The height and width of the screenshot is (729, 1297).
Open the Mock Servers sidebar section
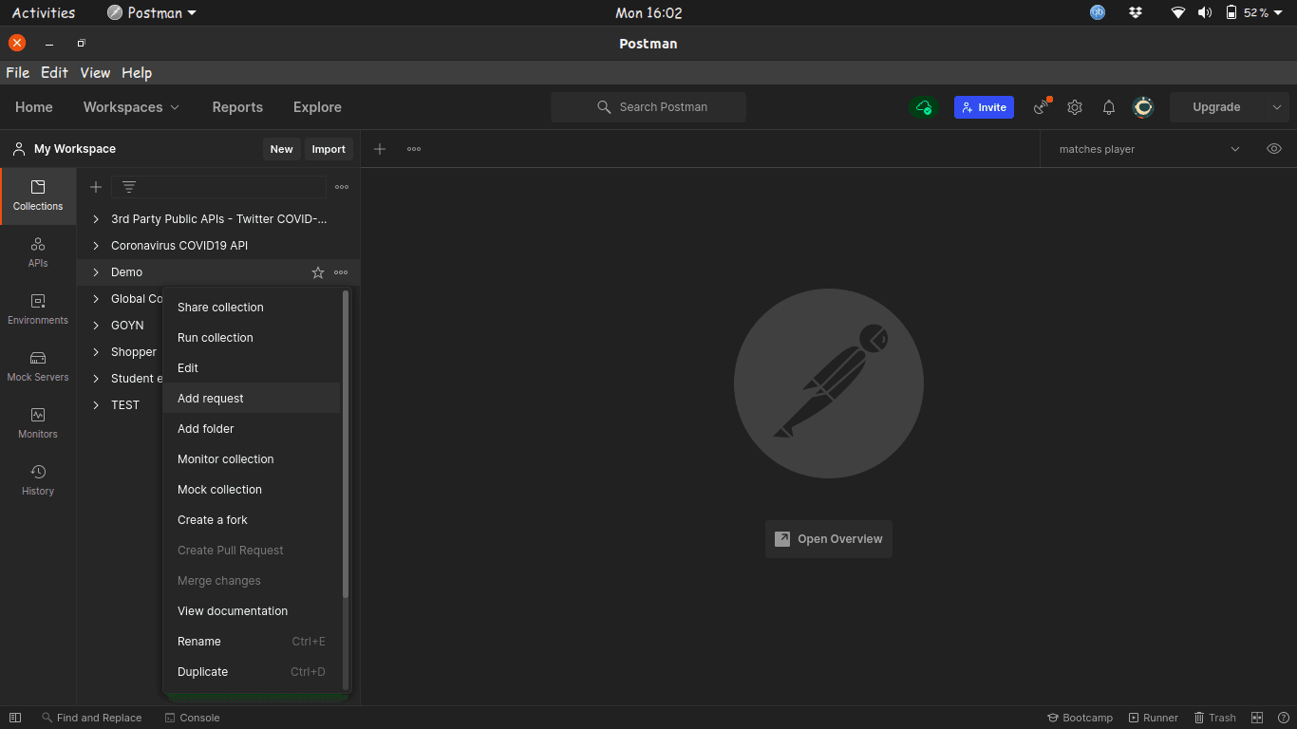click(x=38, y=366)
